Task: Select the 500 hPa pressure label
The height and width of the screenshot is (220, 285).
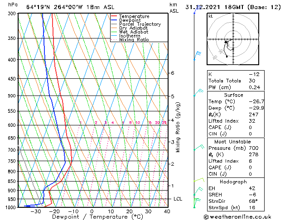Action: pyautogui.click(x=13, y=96)
